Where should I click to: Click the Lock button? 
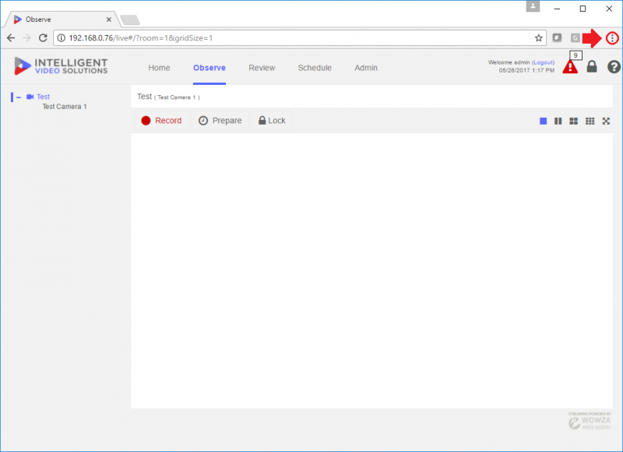point(272,121)
